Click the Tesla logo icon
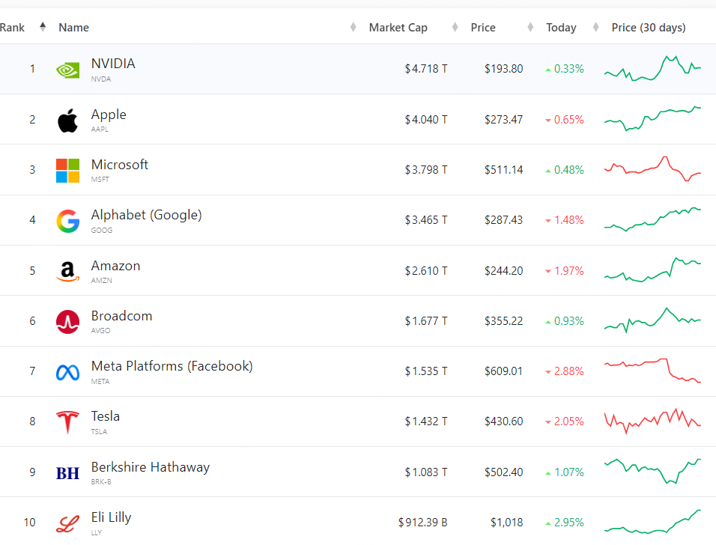Screen dimensions: 716x545 click(67, 422)
